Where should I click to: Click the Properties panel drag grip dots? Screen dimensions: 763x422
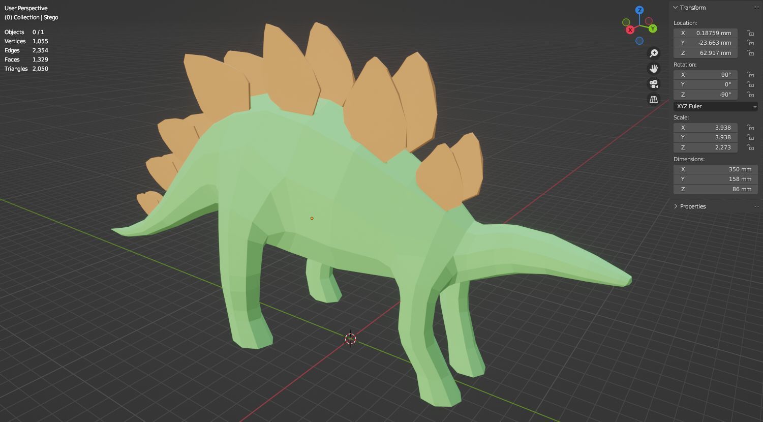[756, 206]
